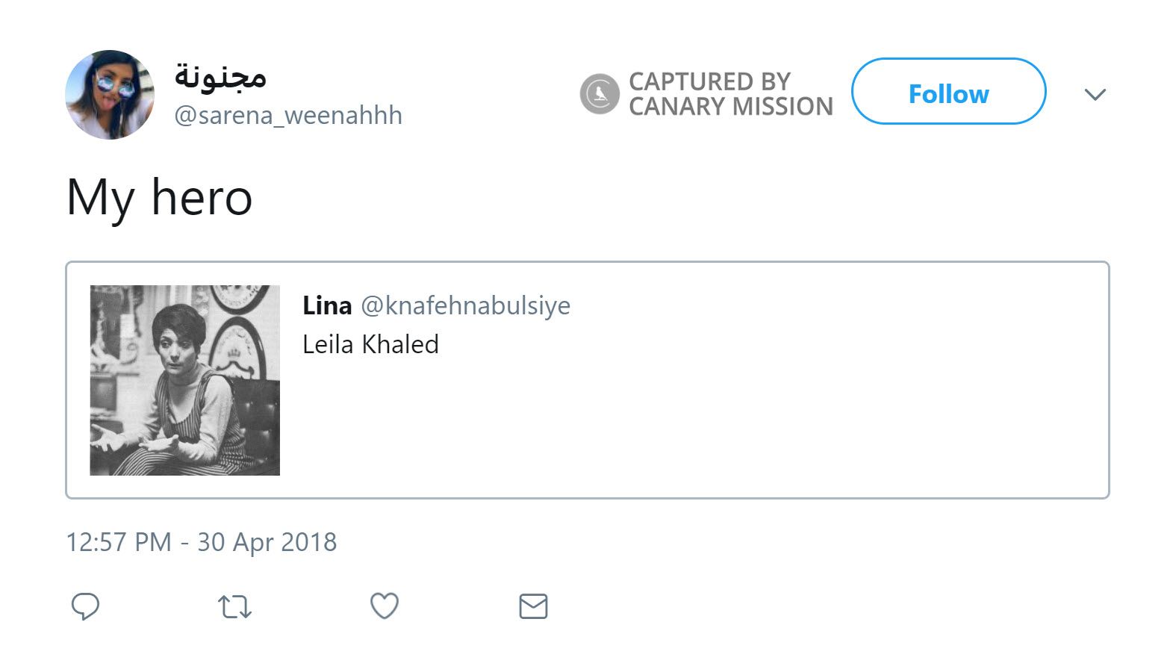The height and width of the screenshot is (672, 1176).
Task: Open direct message via envelope icon
Action: pyautogui.click(x=532, y=606)
